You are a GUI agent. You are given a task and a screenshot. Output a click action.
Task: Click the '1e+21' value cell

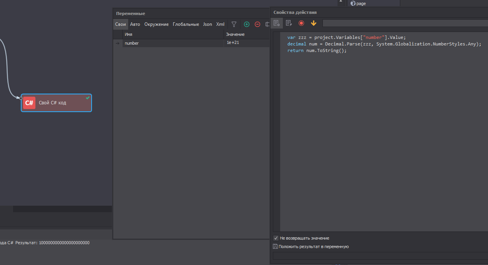[x=233, y=43]
